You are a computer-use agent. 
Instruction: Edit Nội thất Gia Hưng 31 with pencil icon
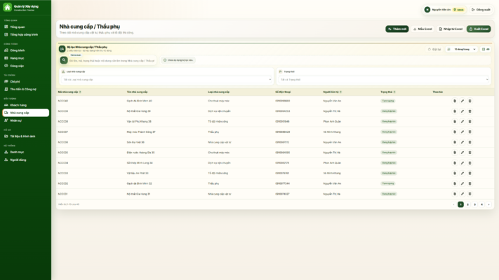[x=463, y=194]
